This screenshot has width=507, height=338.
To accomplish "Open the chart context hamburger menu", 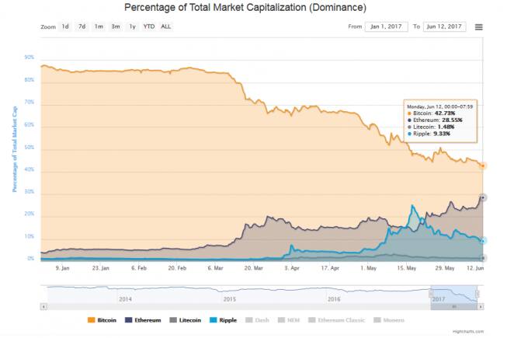I will [x=479, y=26].
